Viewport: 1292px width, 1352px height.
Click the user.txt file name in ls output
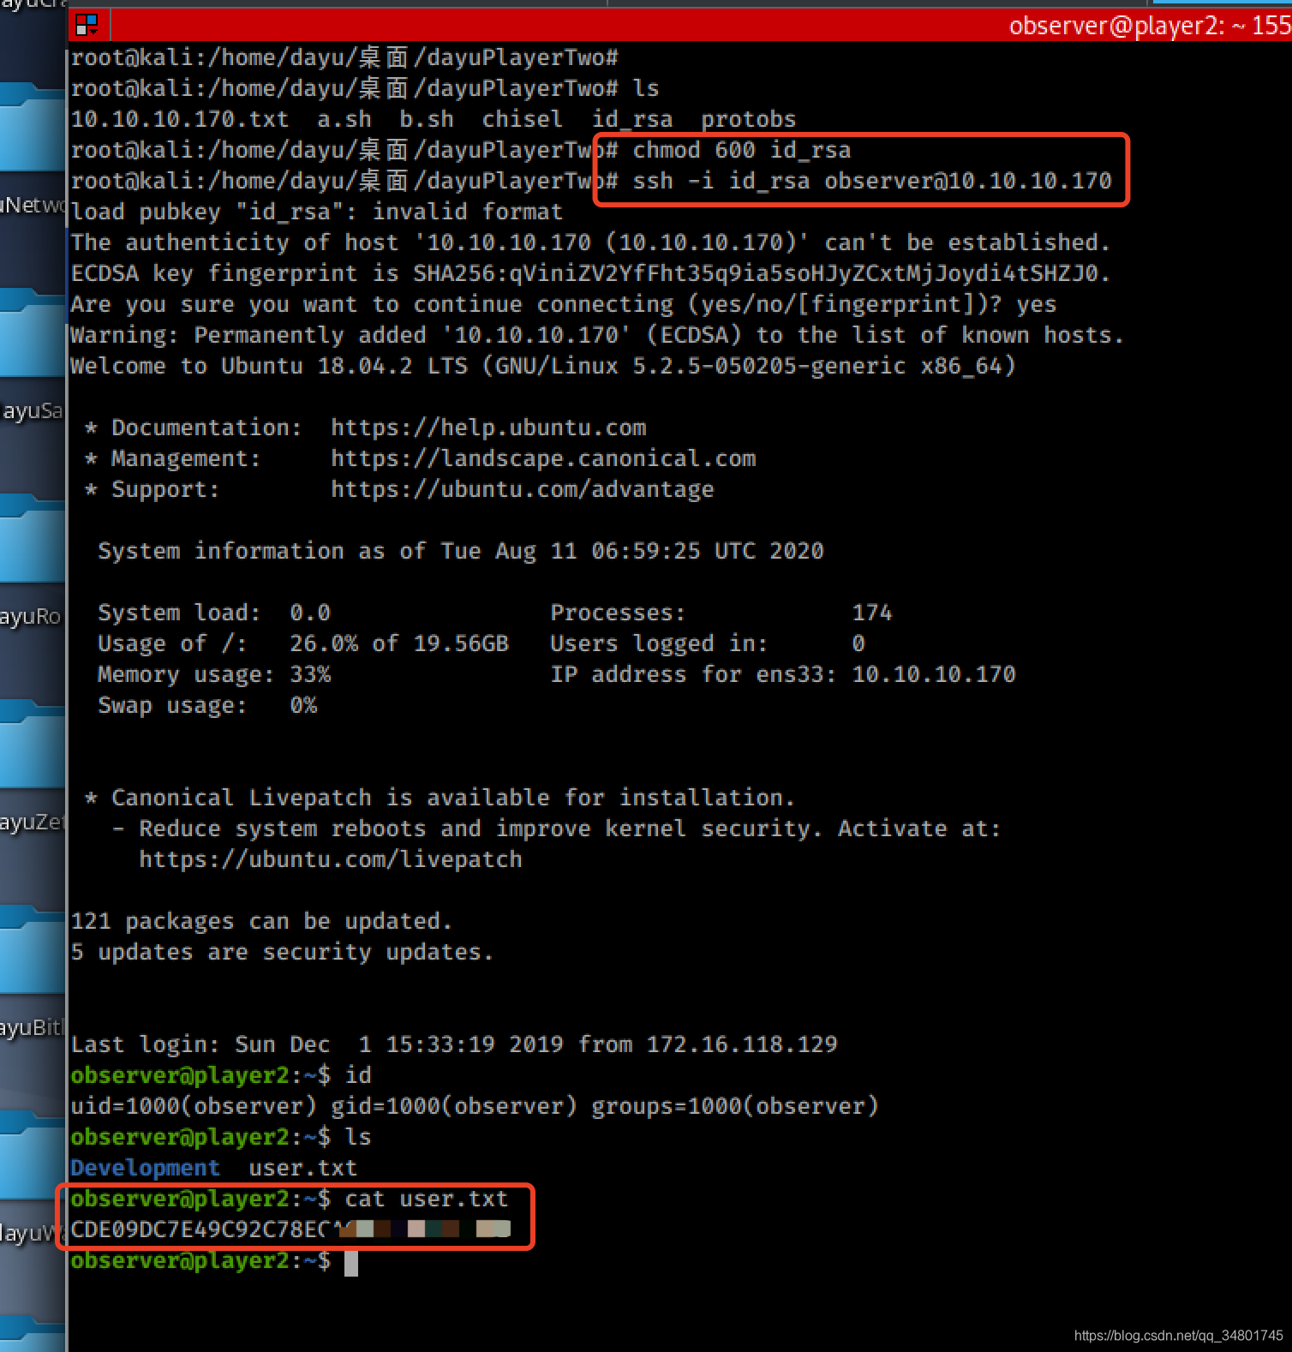tap(303, 1168)
